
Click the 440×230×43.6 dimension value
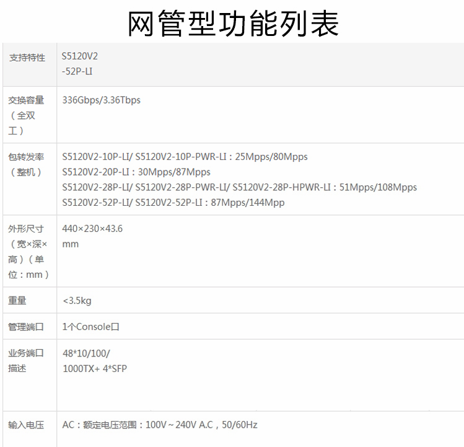[x=92, y=229]
